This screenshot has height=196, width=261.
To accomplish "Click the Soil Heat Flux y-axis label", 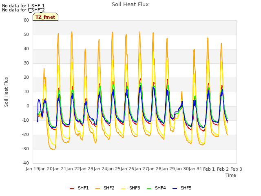I will (6, 92).
